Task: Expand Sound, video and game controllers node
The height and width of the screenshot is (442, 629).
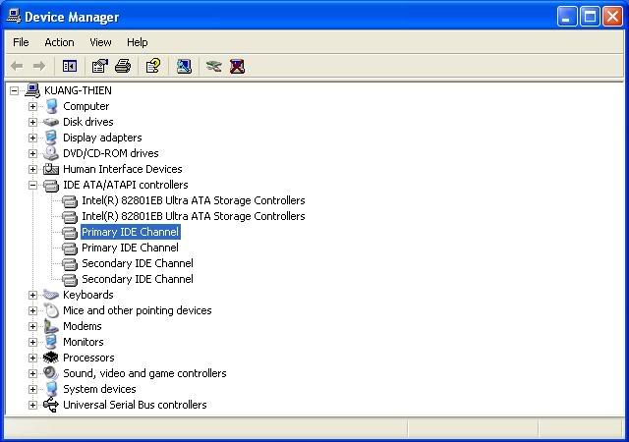Action: (x=32, y=373)
